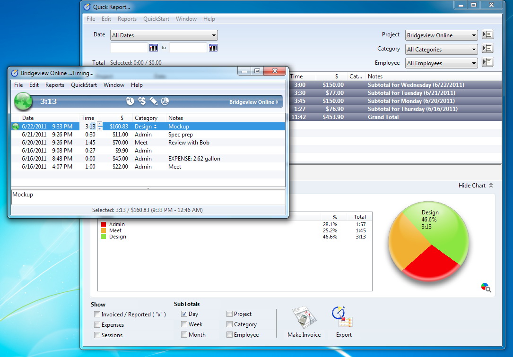Click the pencil edit notes icon

(154, 102)
